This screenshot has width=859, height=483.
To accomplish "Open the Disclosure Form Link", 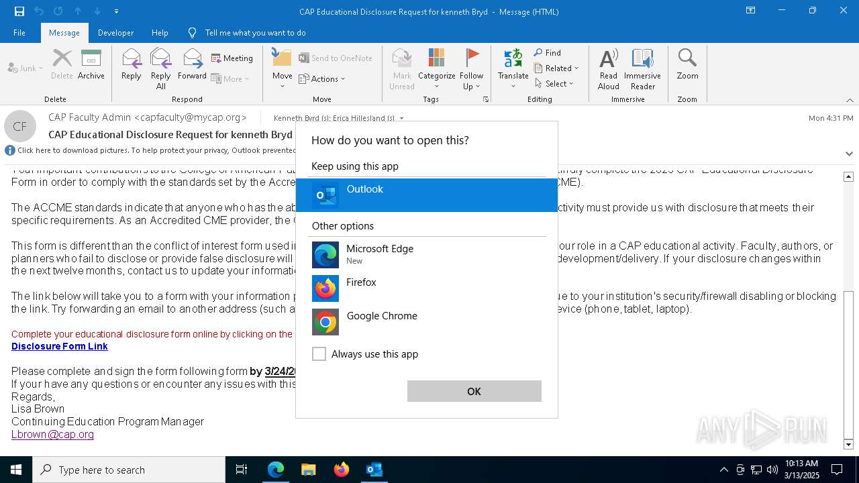I will [x=60, y=346].
